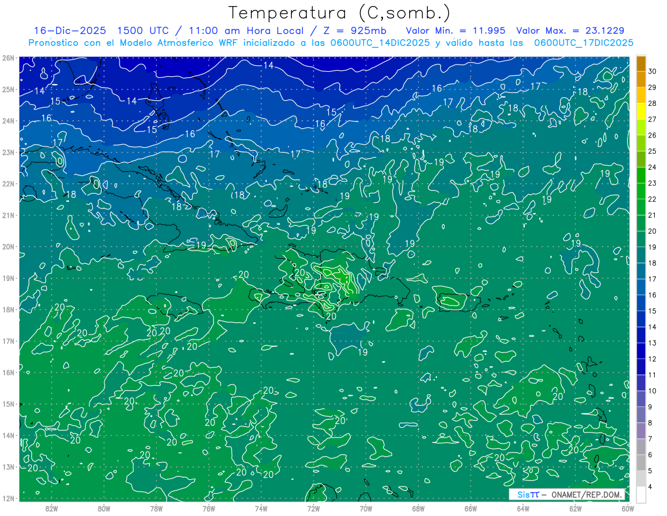Click legend value '10' on the color bar
This screenshot has height=516, width=667.
[652, 391]
